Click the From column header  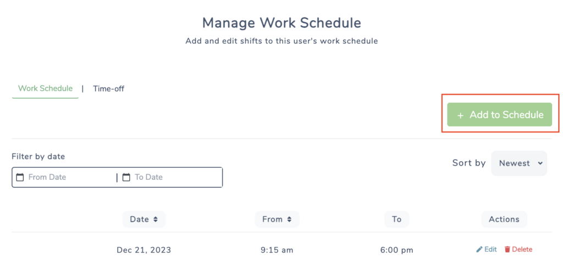(x=277, y=219)
